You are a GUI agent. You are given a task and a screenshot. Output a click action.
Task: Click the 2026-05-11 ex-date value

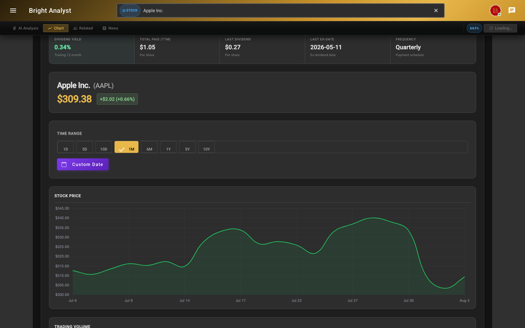point(326,47)
